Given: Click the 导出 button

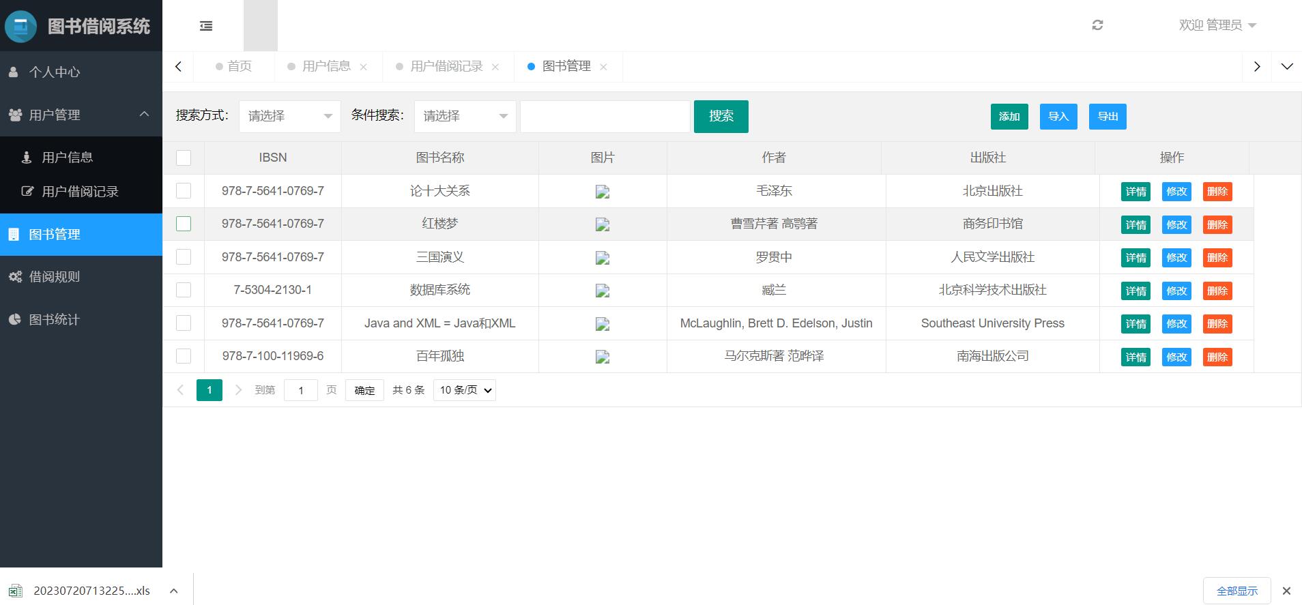Looking at the screenshot, I should (x=1108, y=117).
